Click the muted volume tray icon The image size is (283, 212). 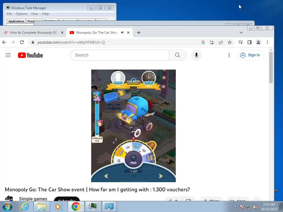(x=255, y=207)
